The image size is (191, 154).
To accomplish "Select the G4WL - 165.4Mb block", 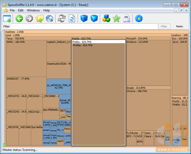I will 26,59.
